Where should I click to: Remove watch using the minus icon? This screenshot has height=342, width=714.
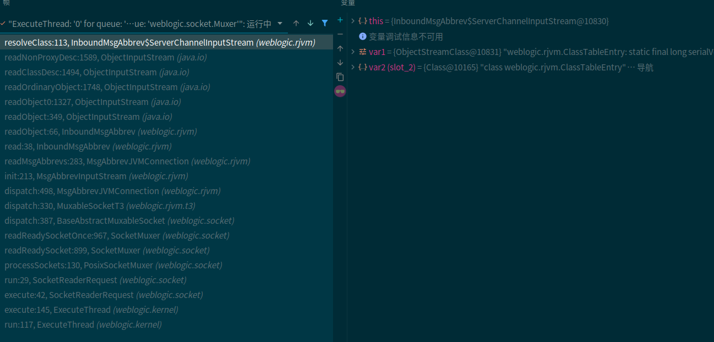pos(340,34)
